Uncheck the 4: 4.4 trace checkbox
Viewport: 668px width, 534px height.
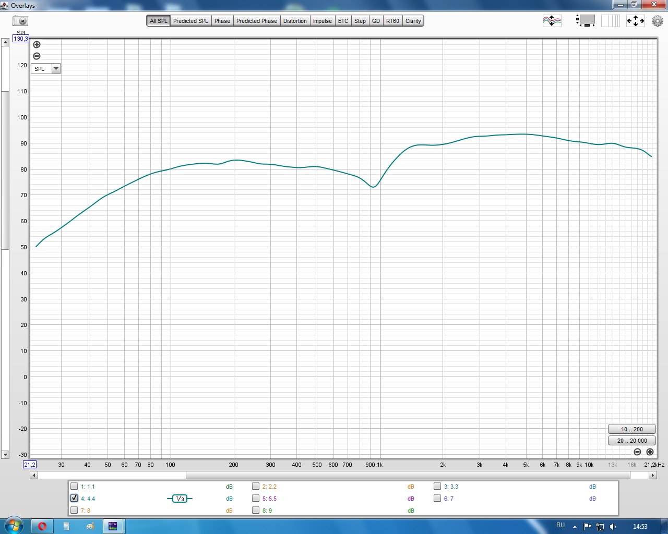click(74, 498)
